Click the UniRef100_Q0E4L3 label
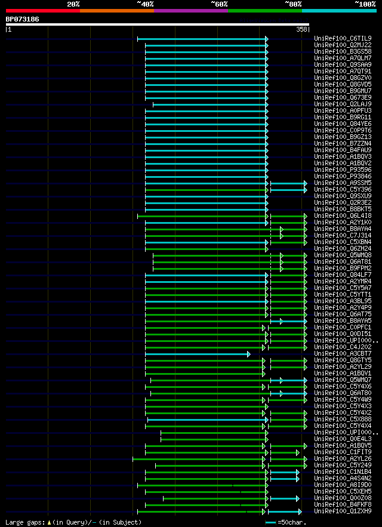The height and width of the screenshot is (527, 382). [x=343, y=439]
